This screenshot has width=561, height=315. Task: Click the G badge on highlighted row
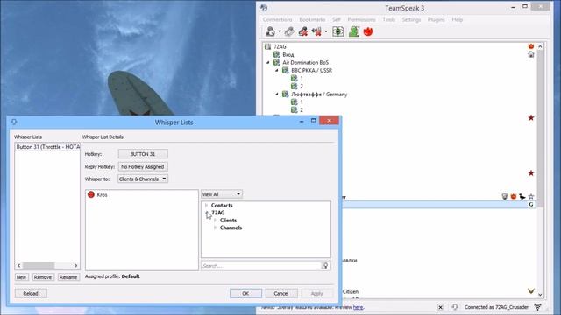[x=531, y=204]
